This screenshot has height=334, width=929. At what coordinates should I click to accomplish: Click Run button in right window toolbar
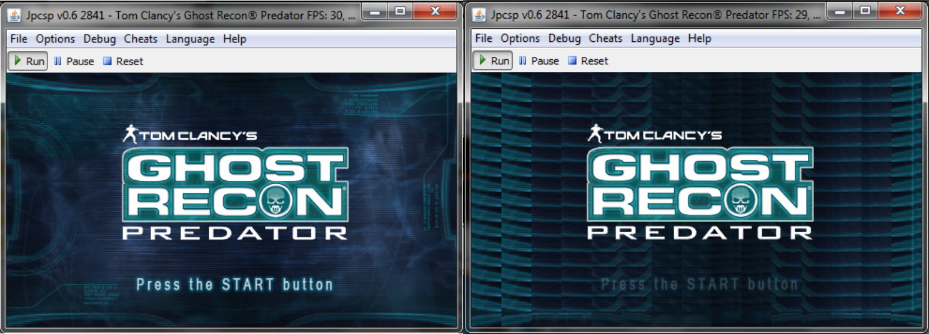point(493,60)
